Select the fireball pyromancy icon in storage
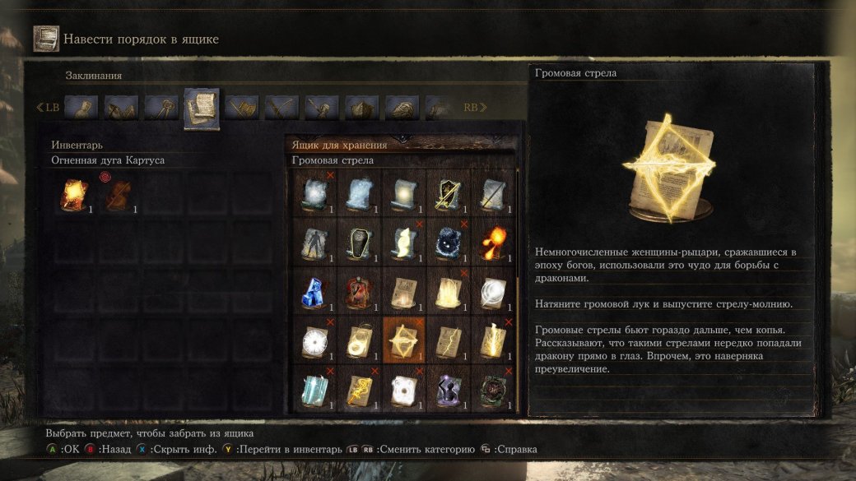Screen dimensions: 856x481 tap(494, 243)
